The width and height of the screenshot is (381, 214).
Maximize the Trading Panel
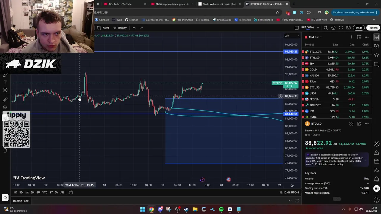click(297, 201)
